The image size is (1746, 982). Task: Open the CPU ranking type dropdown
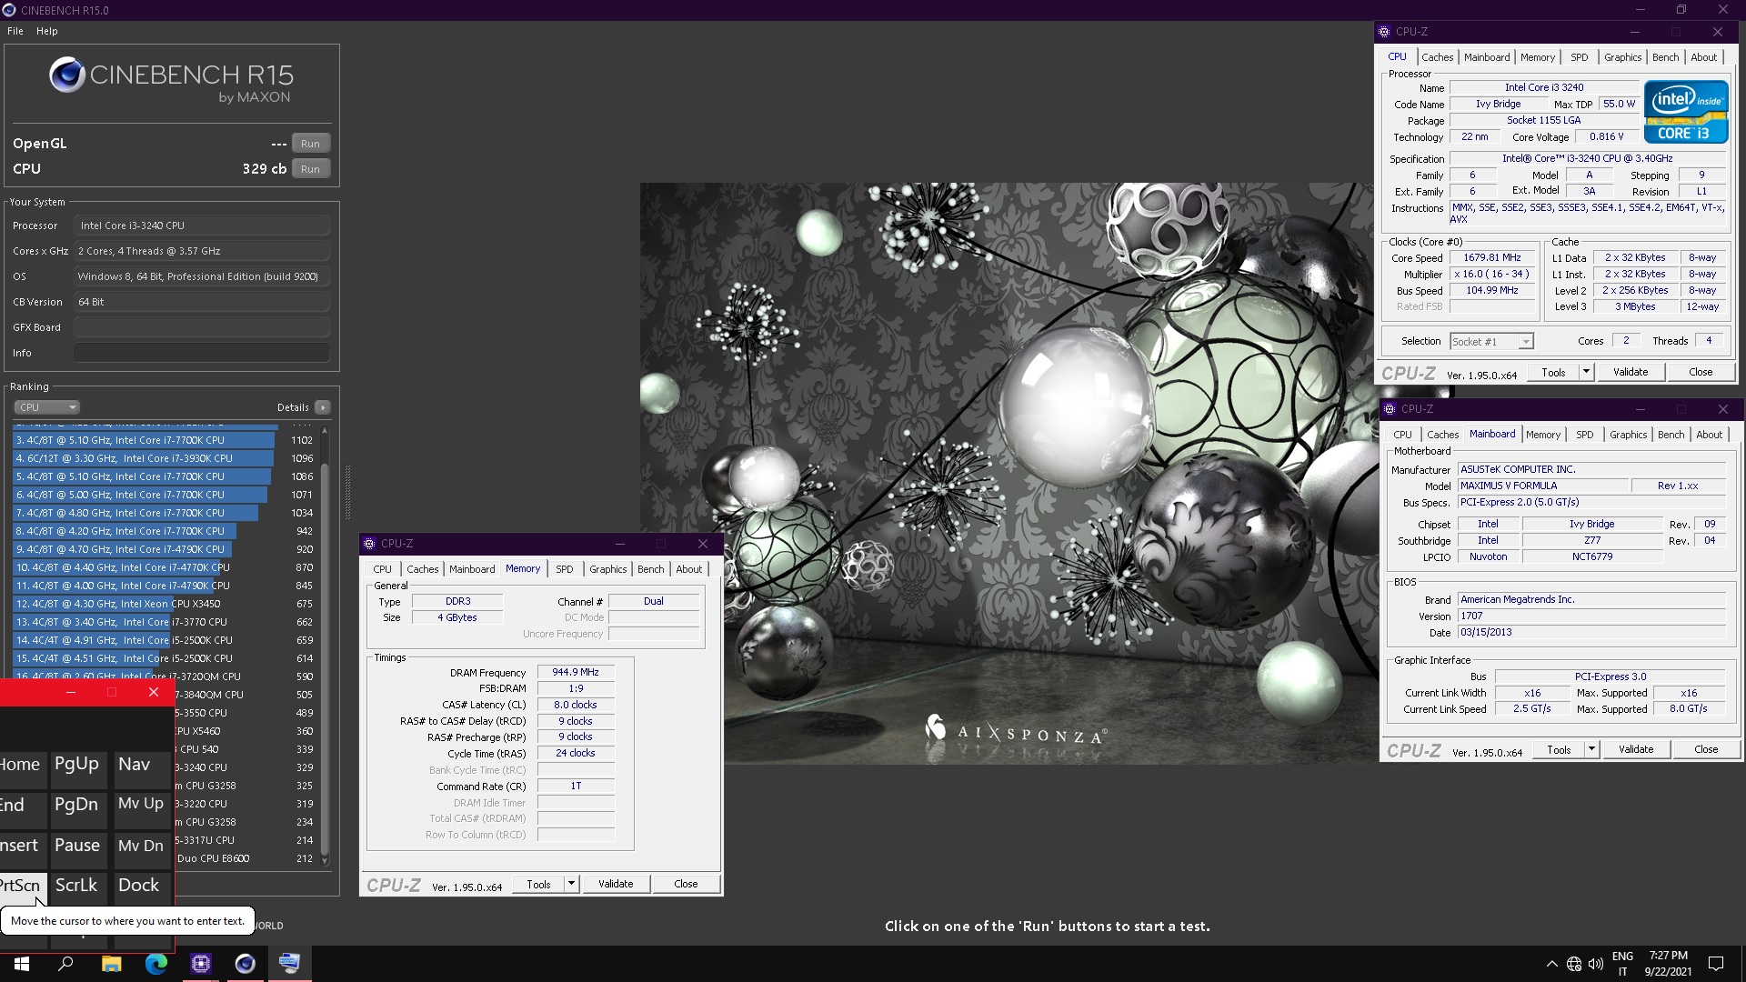[47, 407]
